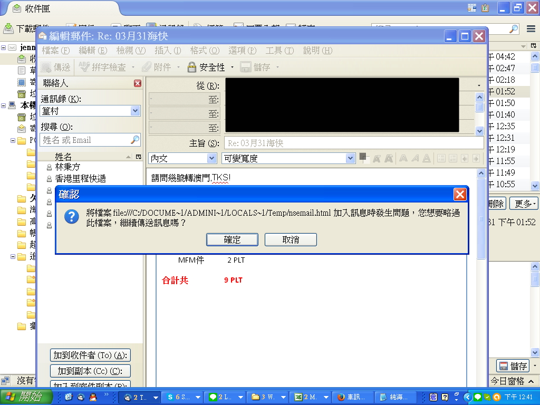This screenshot has height=405, width=540.
Task: Open the 附件 dropdown arrow
Action: click(x=178, y=67)
